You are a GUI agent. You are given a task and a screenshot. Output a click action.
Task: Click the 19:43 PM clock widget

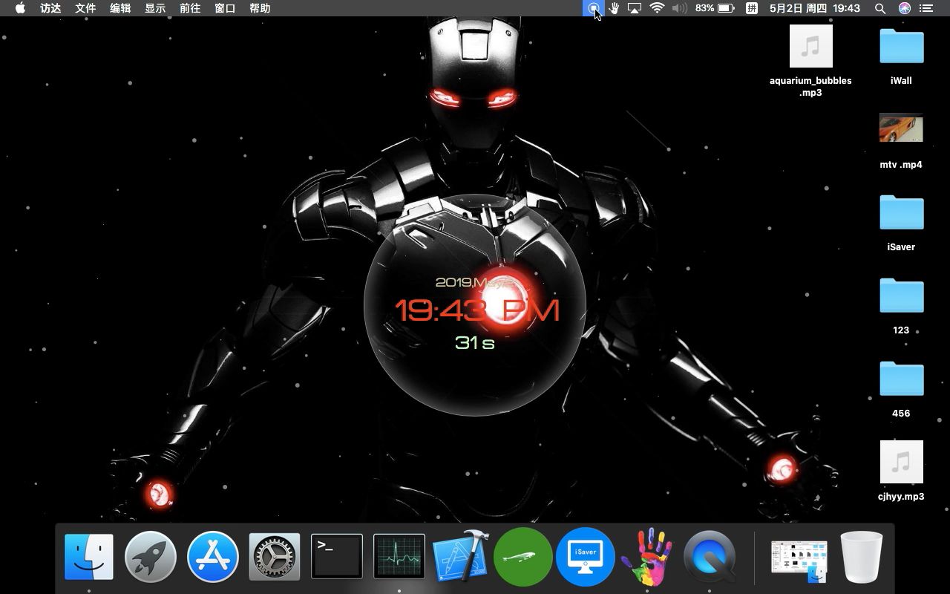point(475,304)
